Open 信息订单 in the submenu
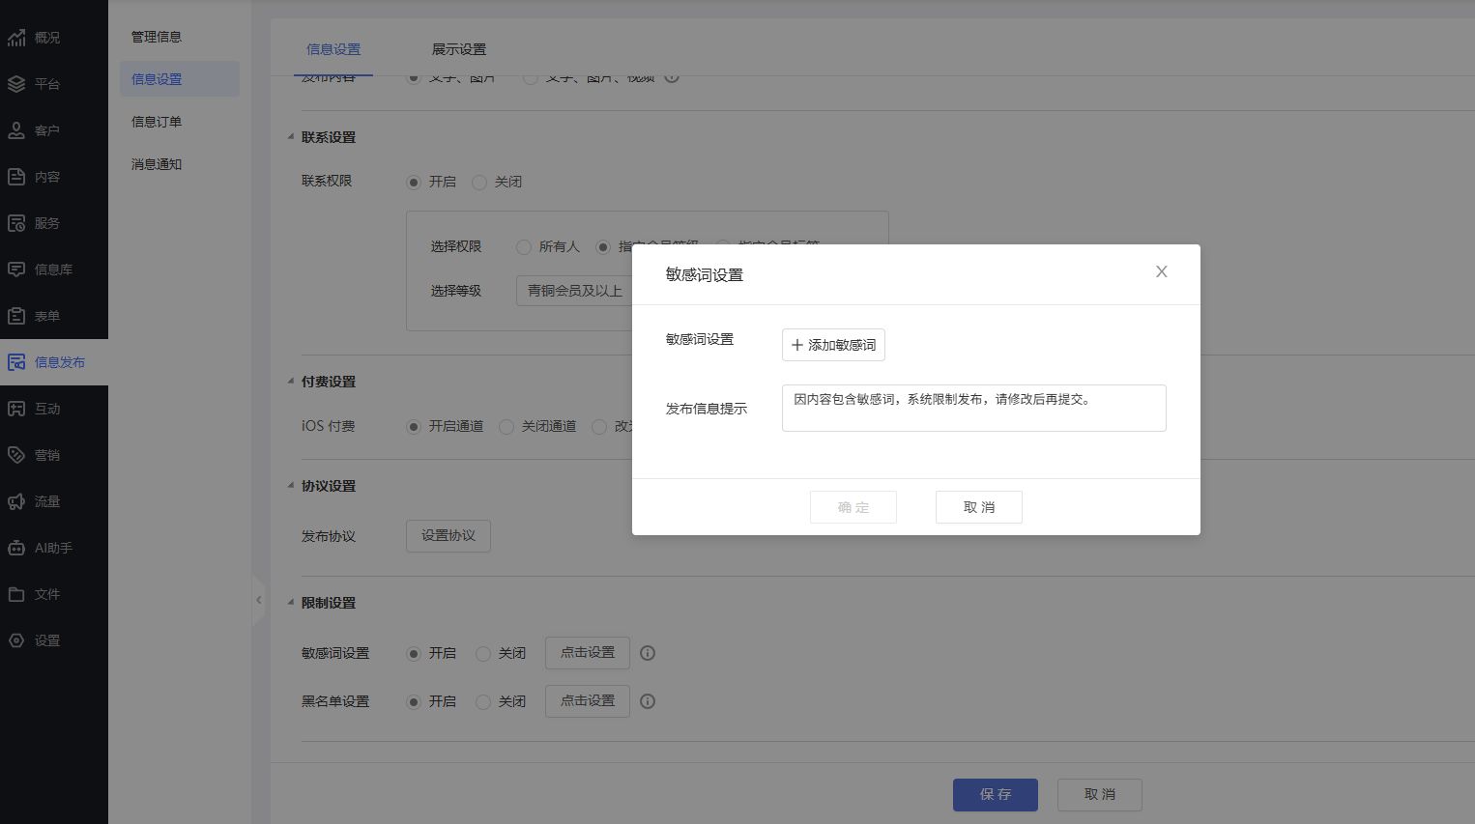 point(157,122)
